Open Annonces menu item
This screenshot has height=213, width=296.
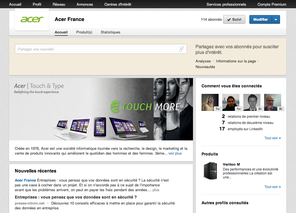[x=85, y=4]
